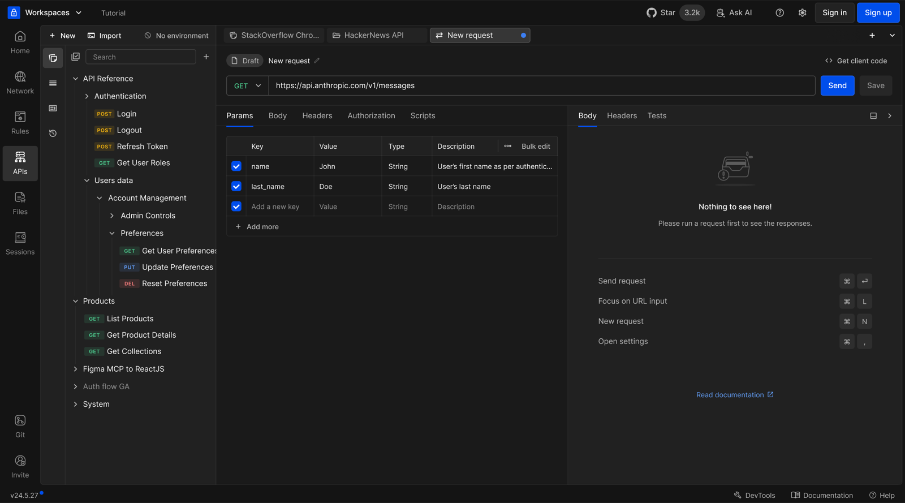Open the mock server panel icon in sidebar
The image size is (905, 503).
pyautogui.click(x=53, y=108)
